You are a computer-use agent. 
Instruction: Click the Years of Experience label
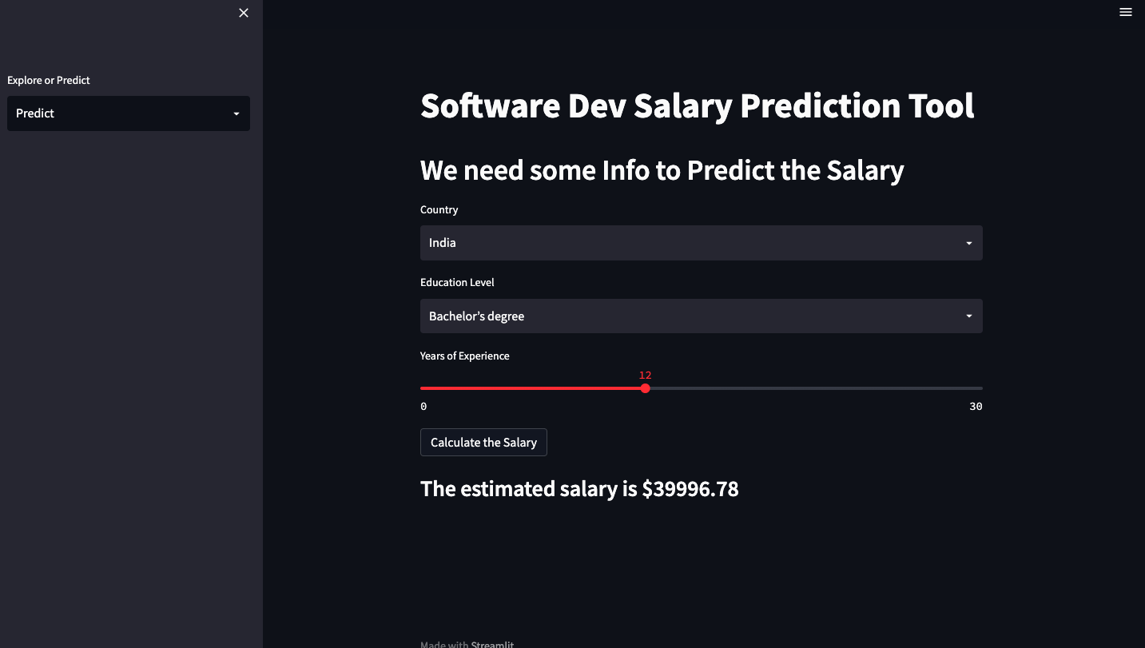tap(464, 356)
